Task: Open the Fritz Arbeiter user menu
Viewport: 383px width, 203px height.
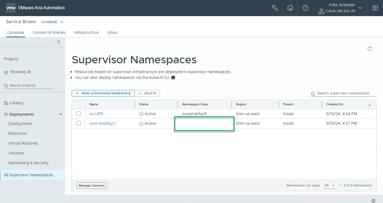Action: [x=340, y=8]
